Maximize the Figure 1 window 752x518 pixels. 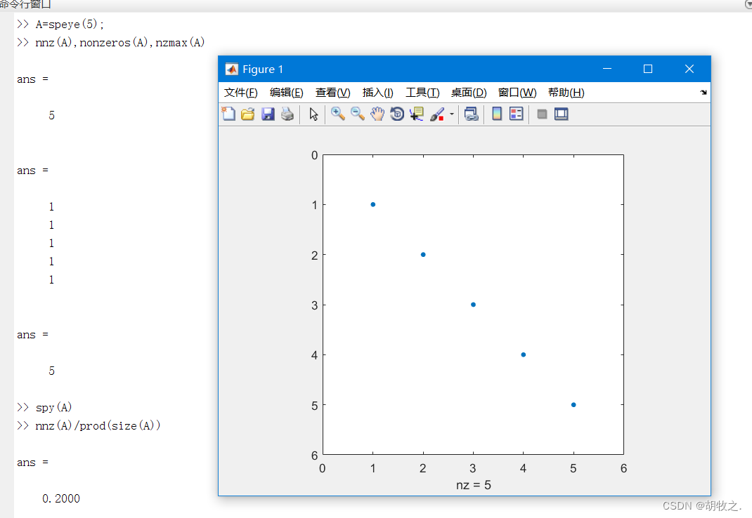coord(648,69)
